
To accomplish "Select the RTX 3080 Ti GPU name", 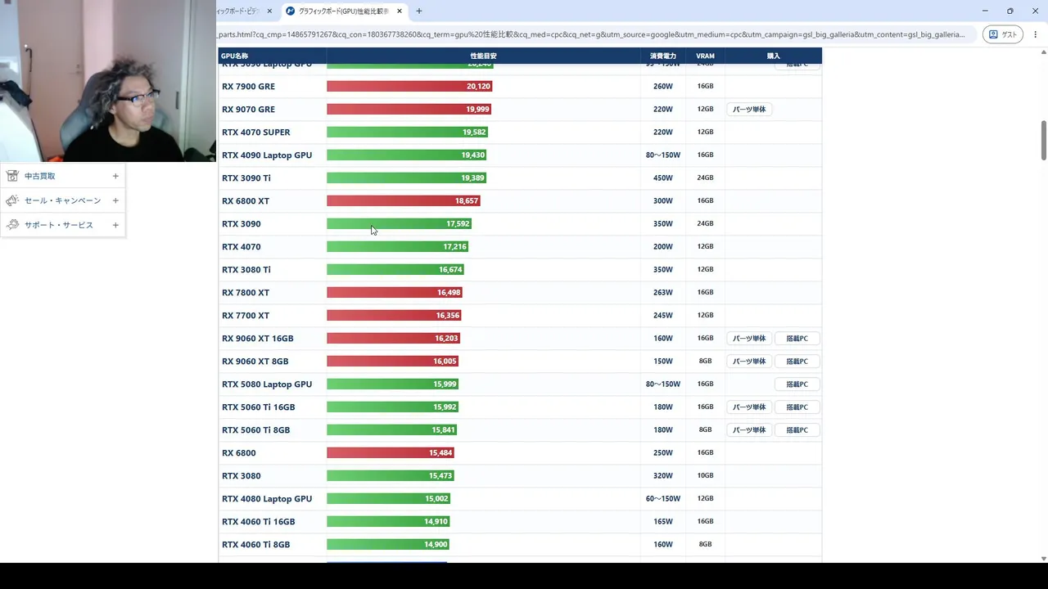I will coord(246,270).
